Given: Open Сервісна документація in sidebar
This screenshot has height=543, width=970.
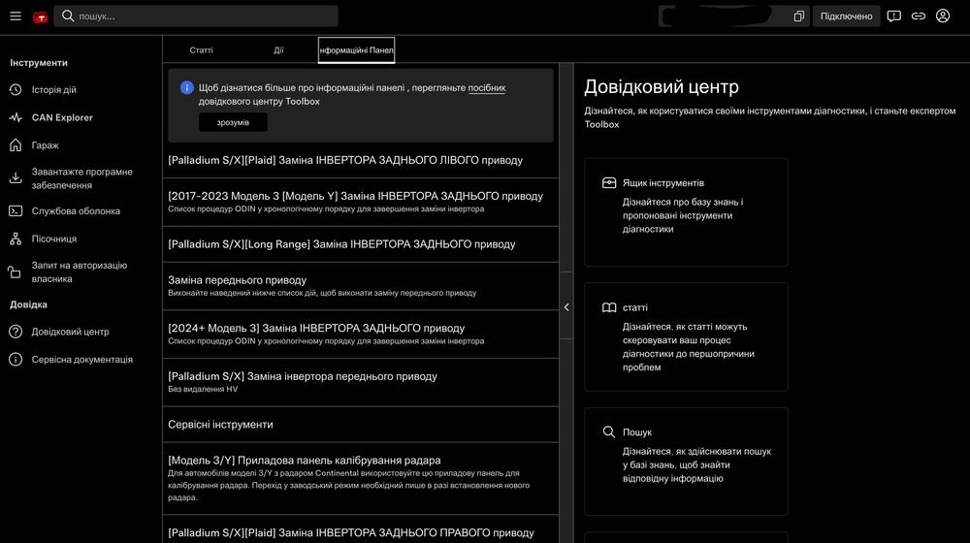Looking at the screenshot, I should point(81,360).
